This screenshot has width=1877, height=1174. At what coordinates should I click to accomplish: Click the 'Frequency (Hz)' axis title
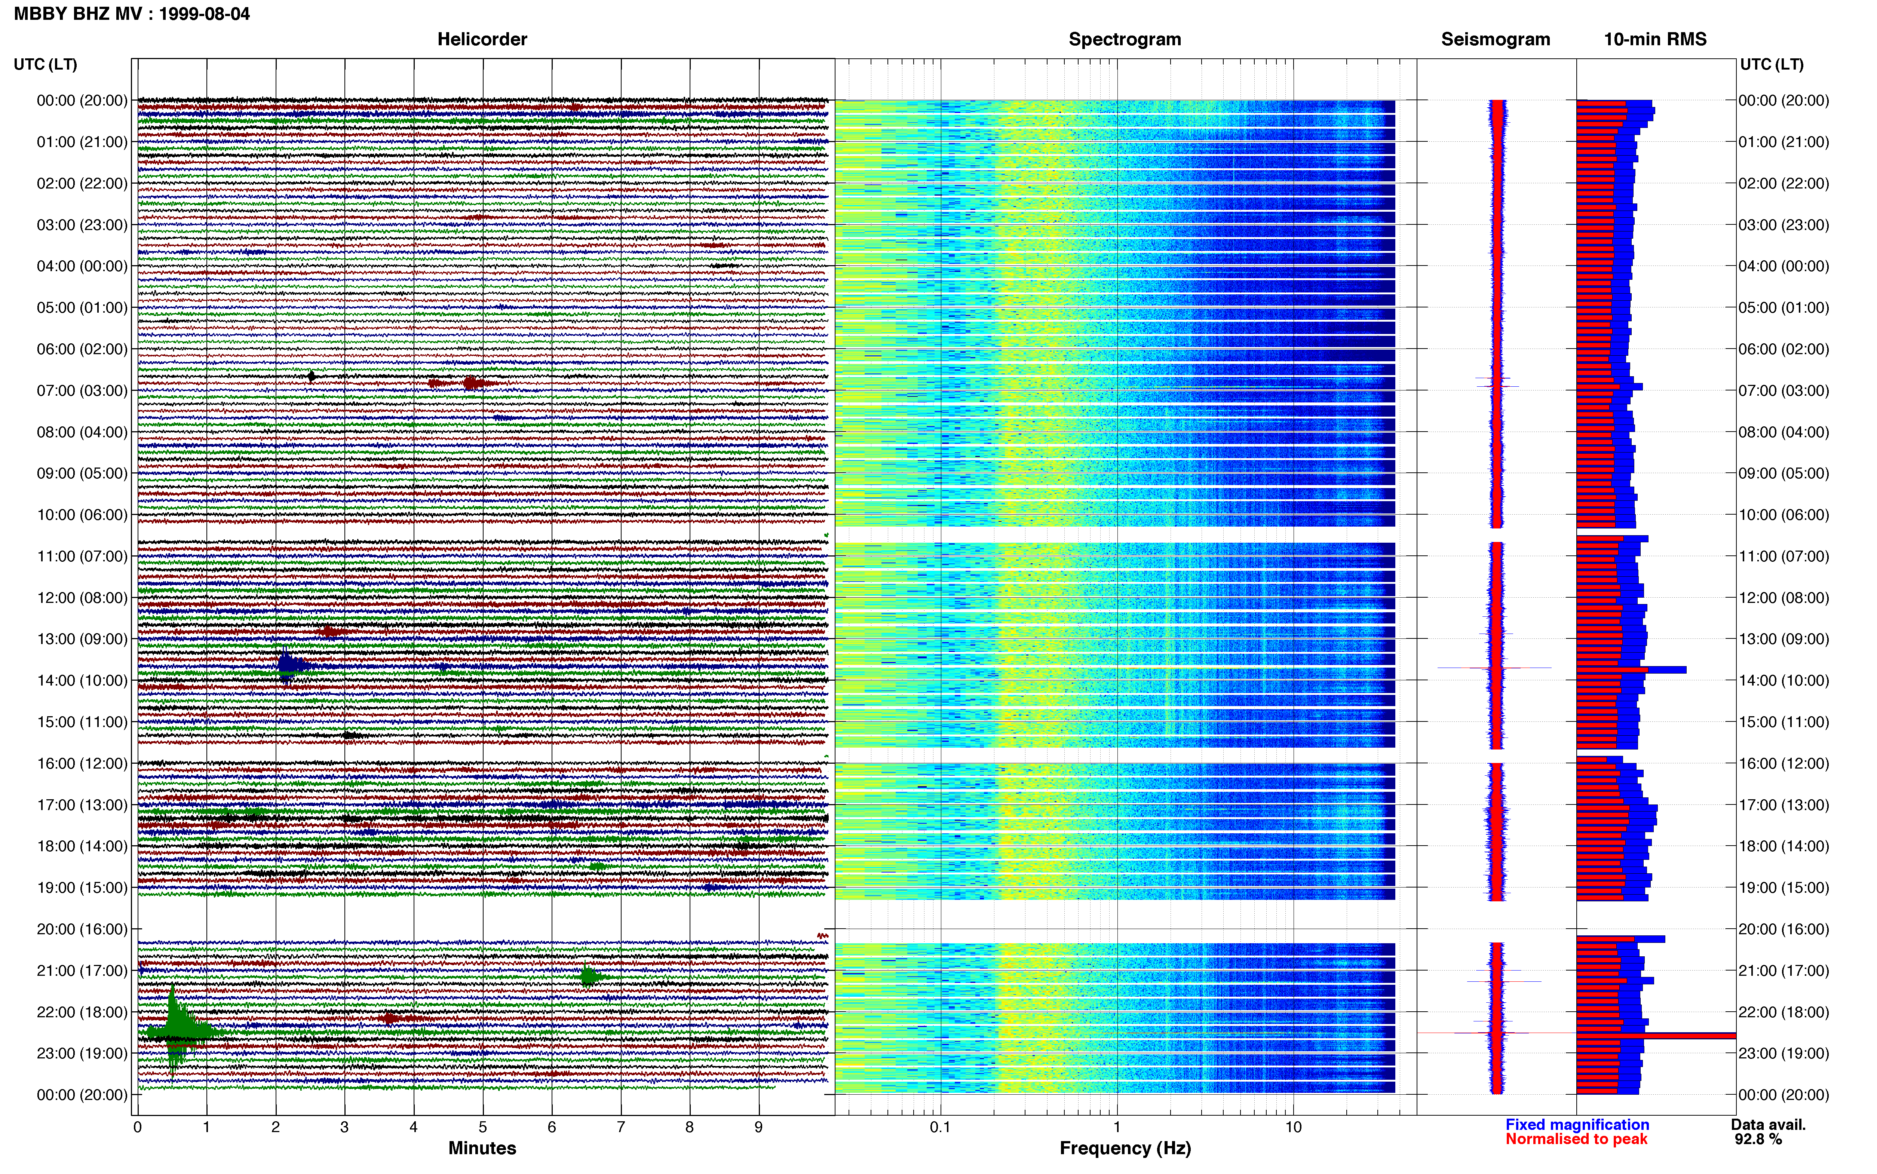1125,1148
